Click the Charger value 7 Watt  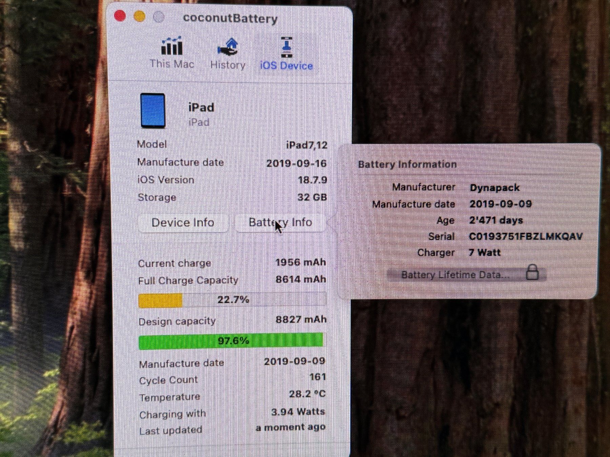click(485, 253)
